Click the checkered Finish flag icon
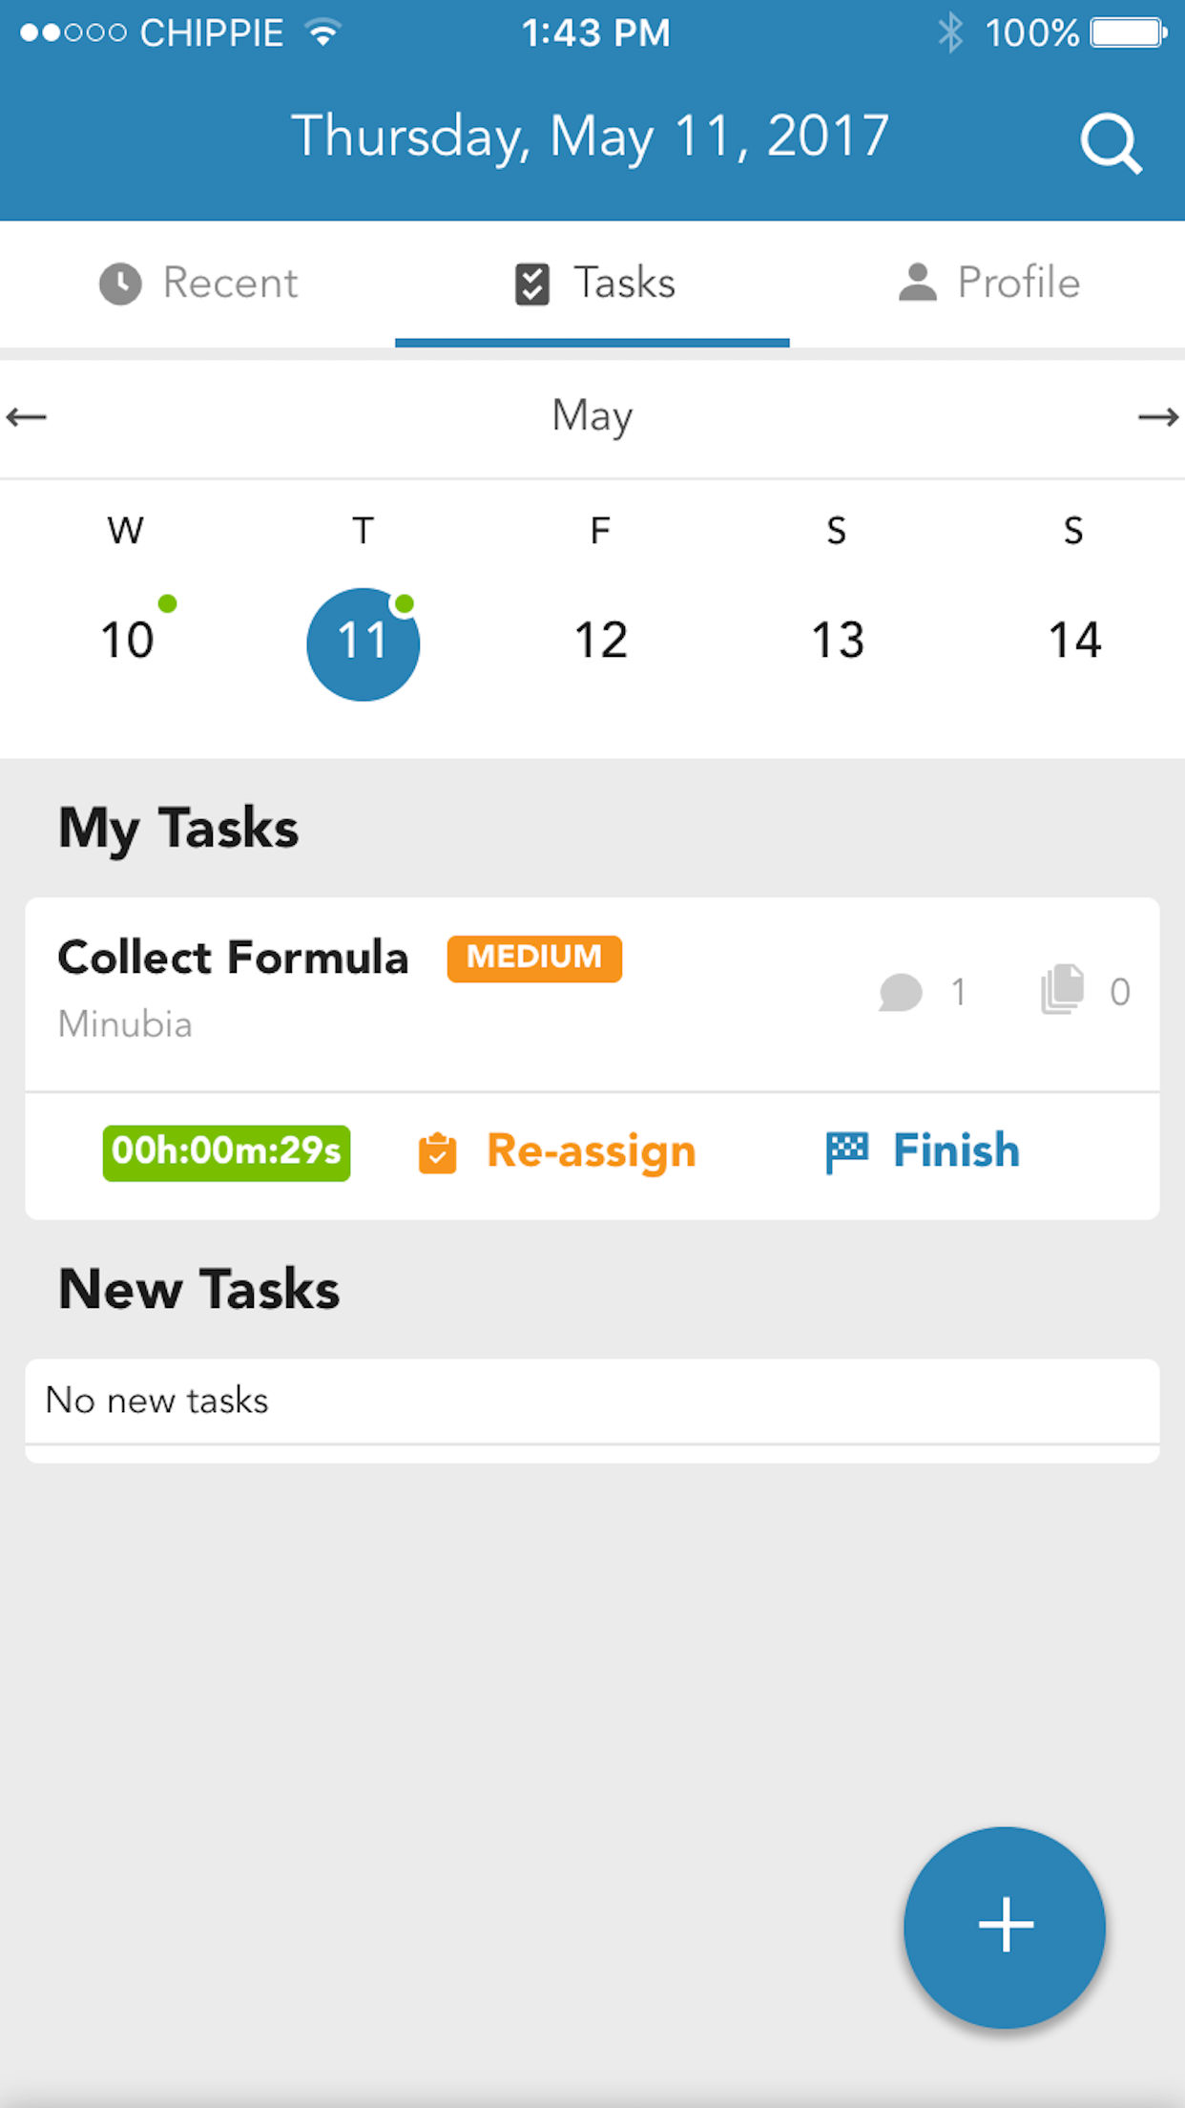The width and height of the screenshot is (1185, 2108). pos(846,1151)
